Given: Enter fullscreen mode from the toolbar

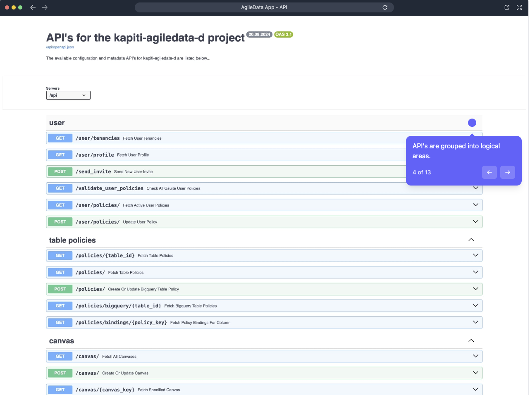Looking at the screenshot, I should tap(519, 7).
